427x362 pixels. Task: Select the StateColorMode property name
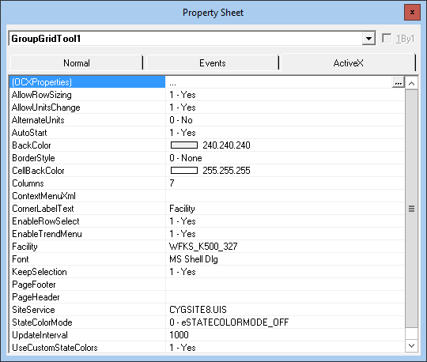point(42,322)
